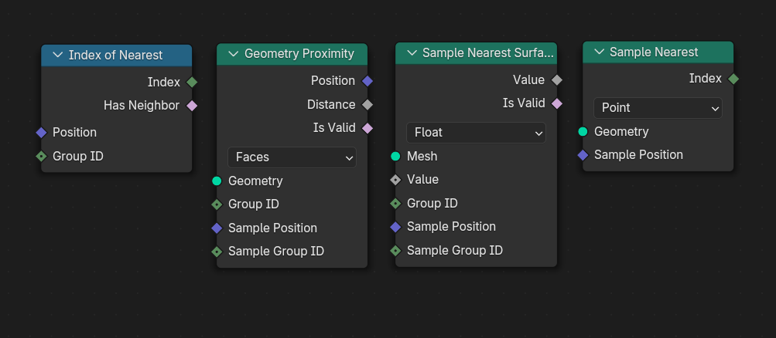Click Value input socket on Sample Nearest Surface
The height and width of the screenshot is (338, 776).
[x=395, y=180]
